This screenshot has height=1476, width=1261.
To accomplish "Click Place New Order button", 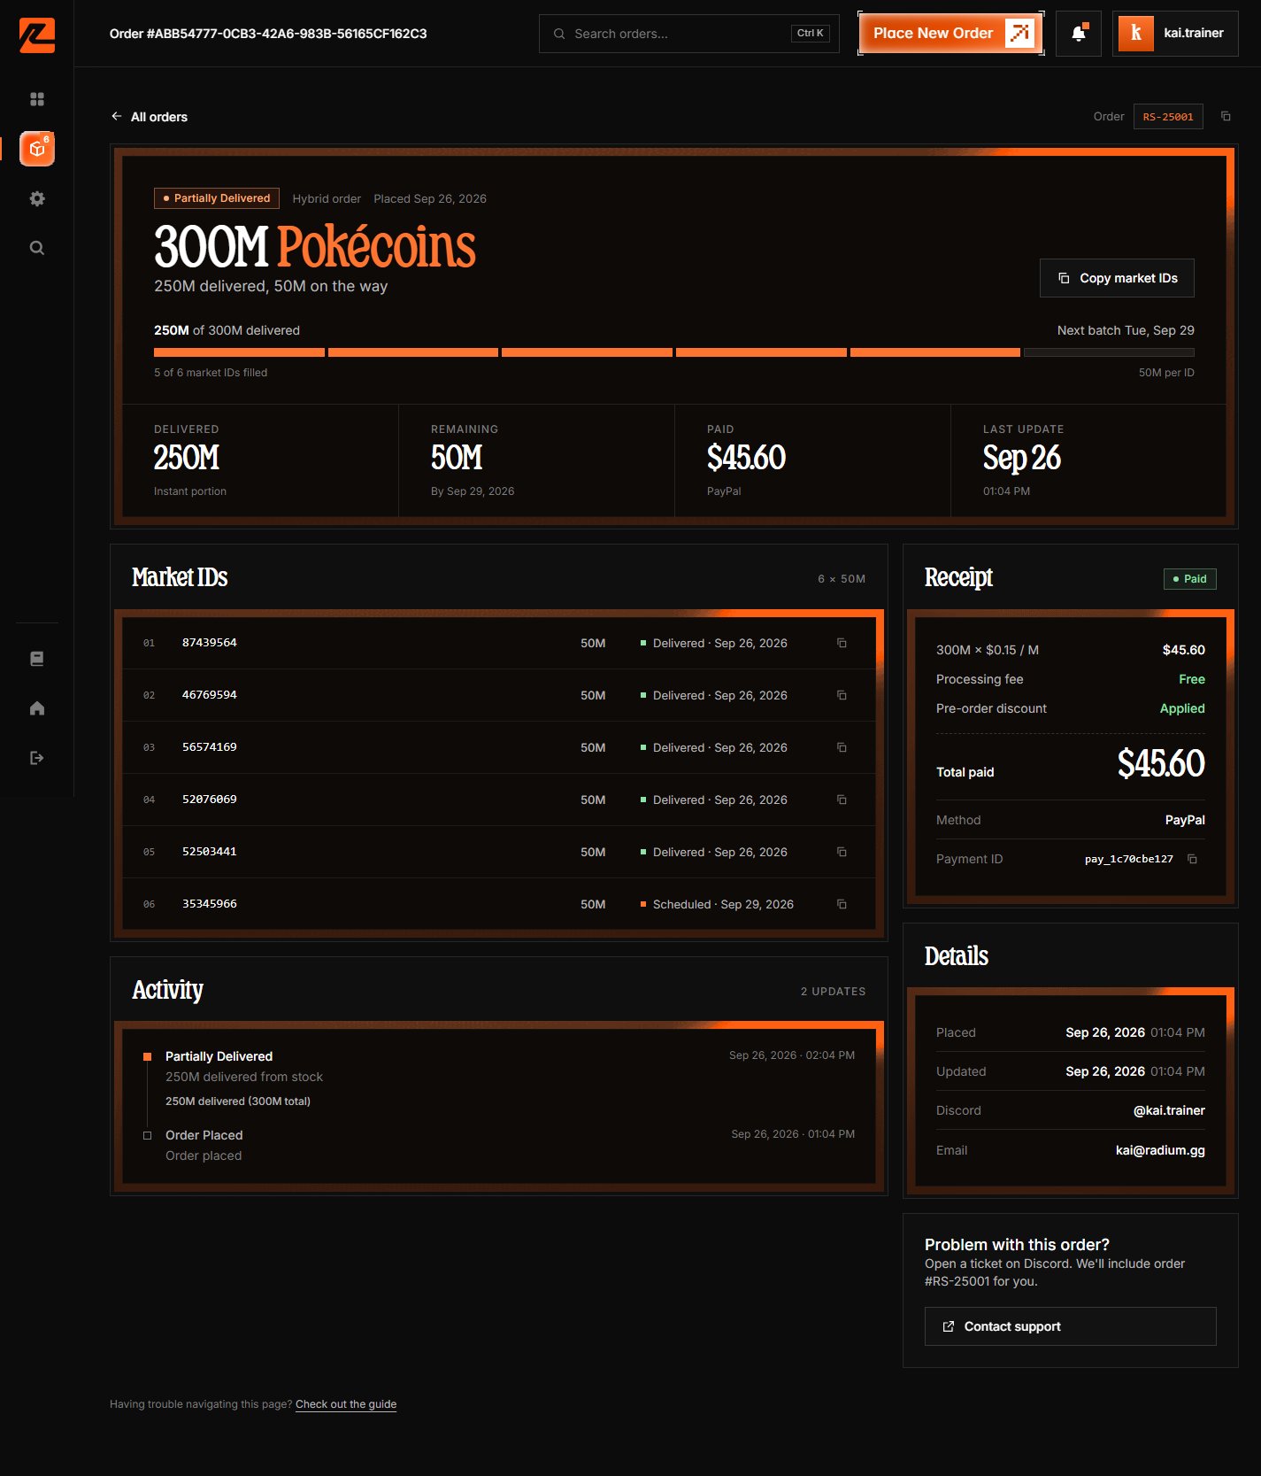I will click(950, 34).
